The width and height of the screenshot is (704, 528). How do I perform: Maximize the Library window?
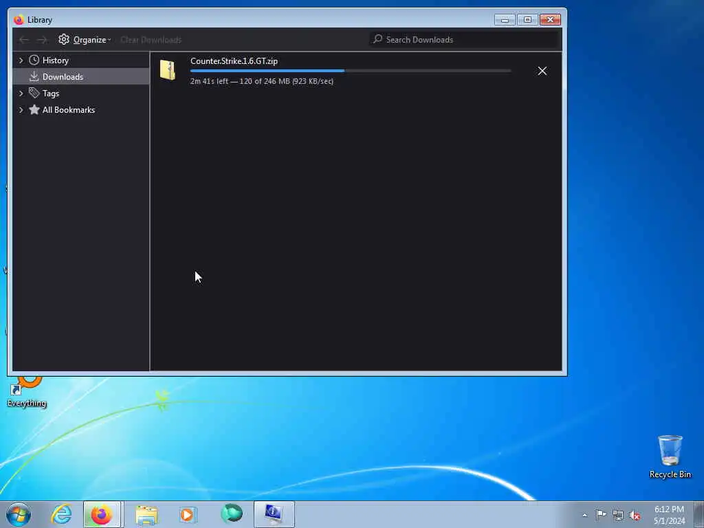[x=527, y=20]
